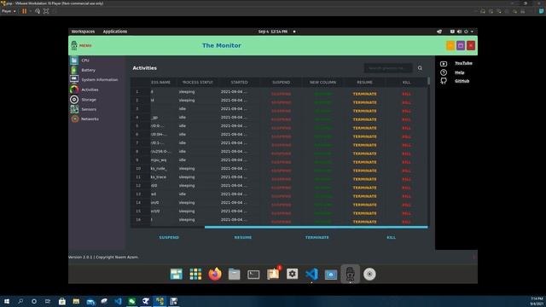The width and height of the screenshot is (546, 307).
Task: Click the Activities heading above the table
Action: (x=144, y=68)
